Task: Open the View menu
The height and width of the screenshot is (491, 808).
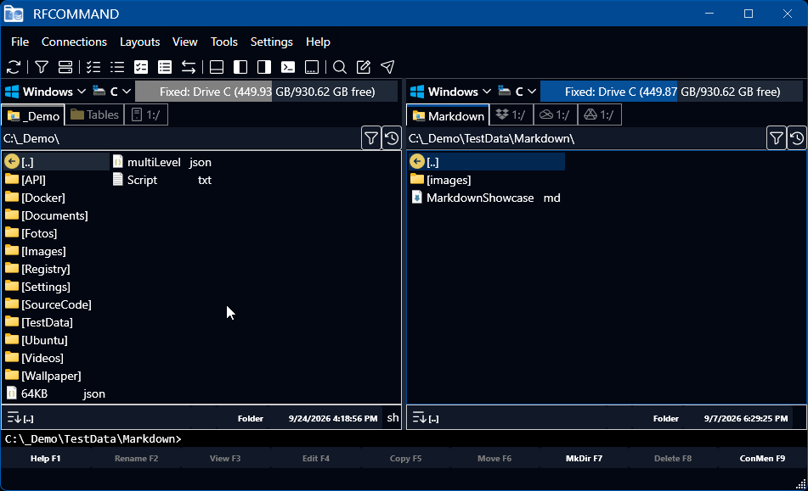Action: point(185,42)
